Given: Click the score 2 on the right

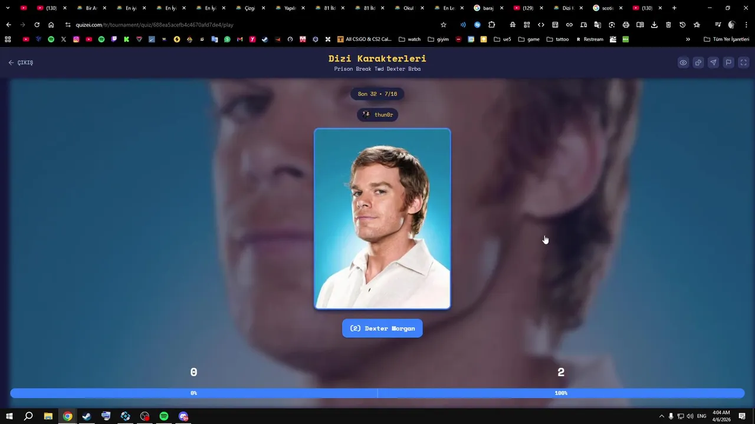Looking at the screenshot, I should point(561,372).
